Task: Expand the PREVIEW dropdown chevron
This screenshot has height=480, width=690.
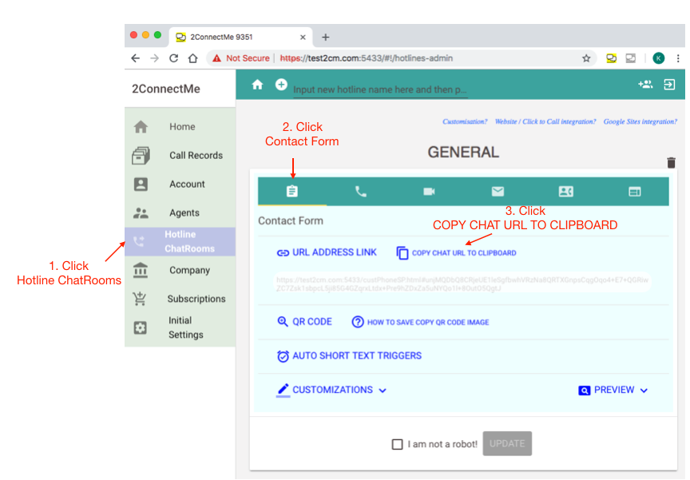Action: pos(644,391)
